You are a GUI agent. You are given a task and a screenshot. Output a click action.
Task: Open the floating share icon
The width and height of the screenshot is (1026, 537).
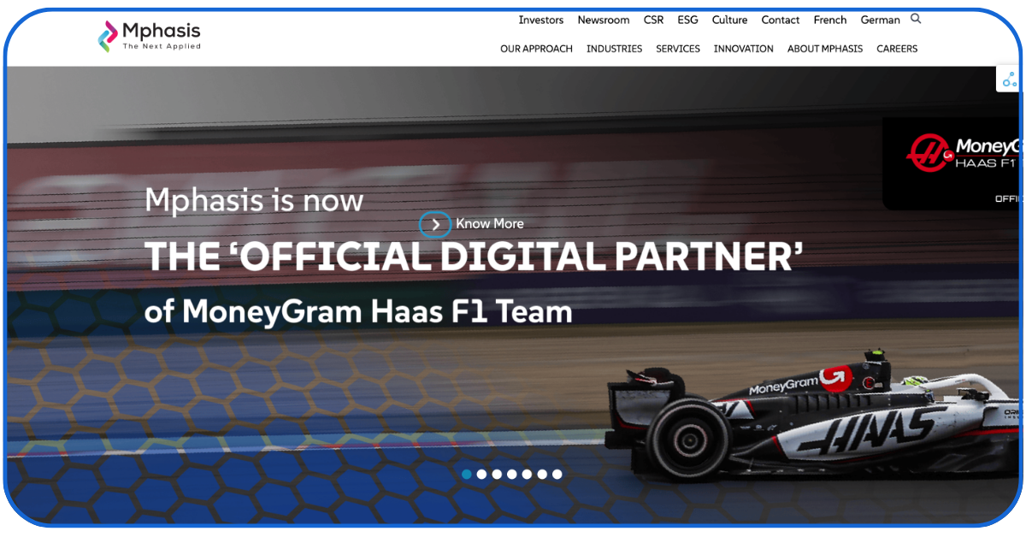point(1010,80)
